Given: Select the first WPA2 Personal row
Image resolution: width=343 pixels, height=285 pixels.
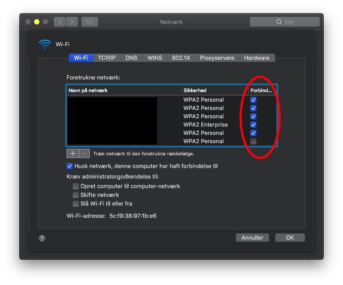Looking at the screenshot, I should tap(171, 100).
